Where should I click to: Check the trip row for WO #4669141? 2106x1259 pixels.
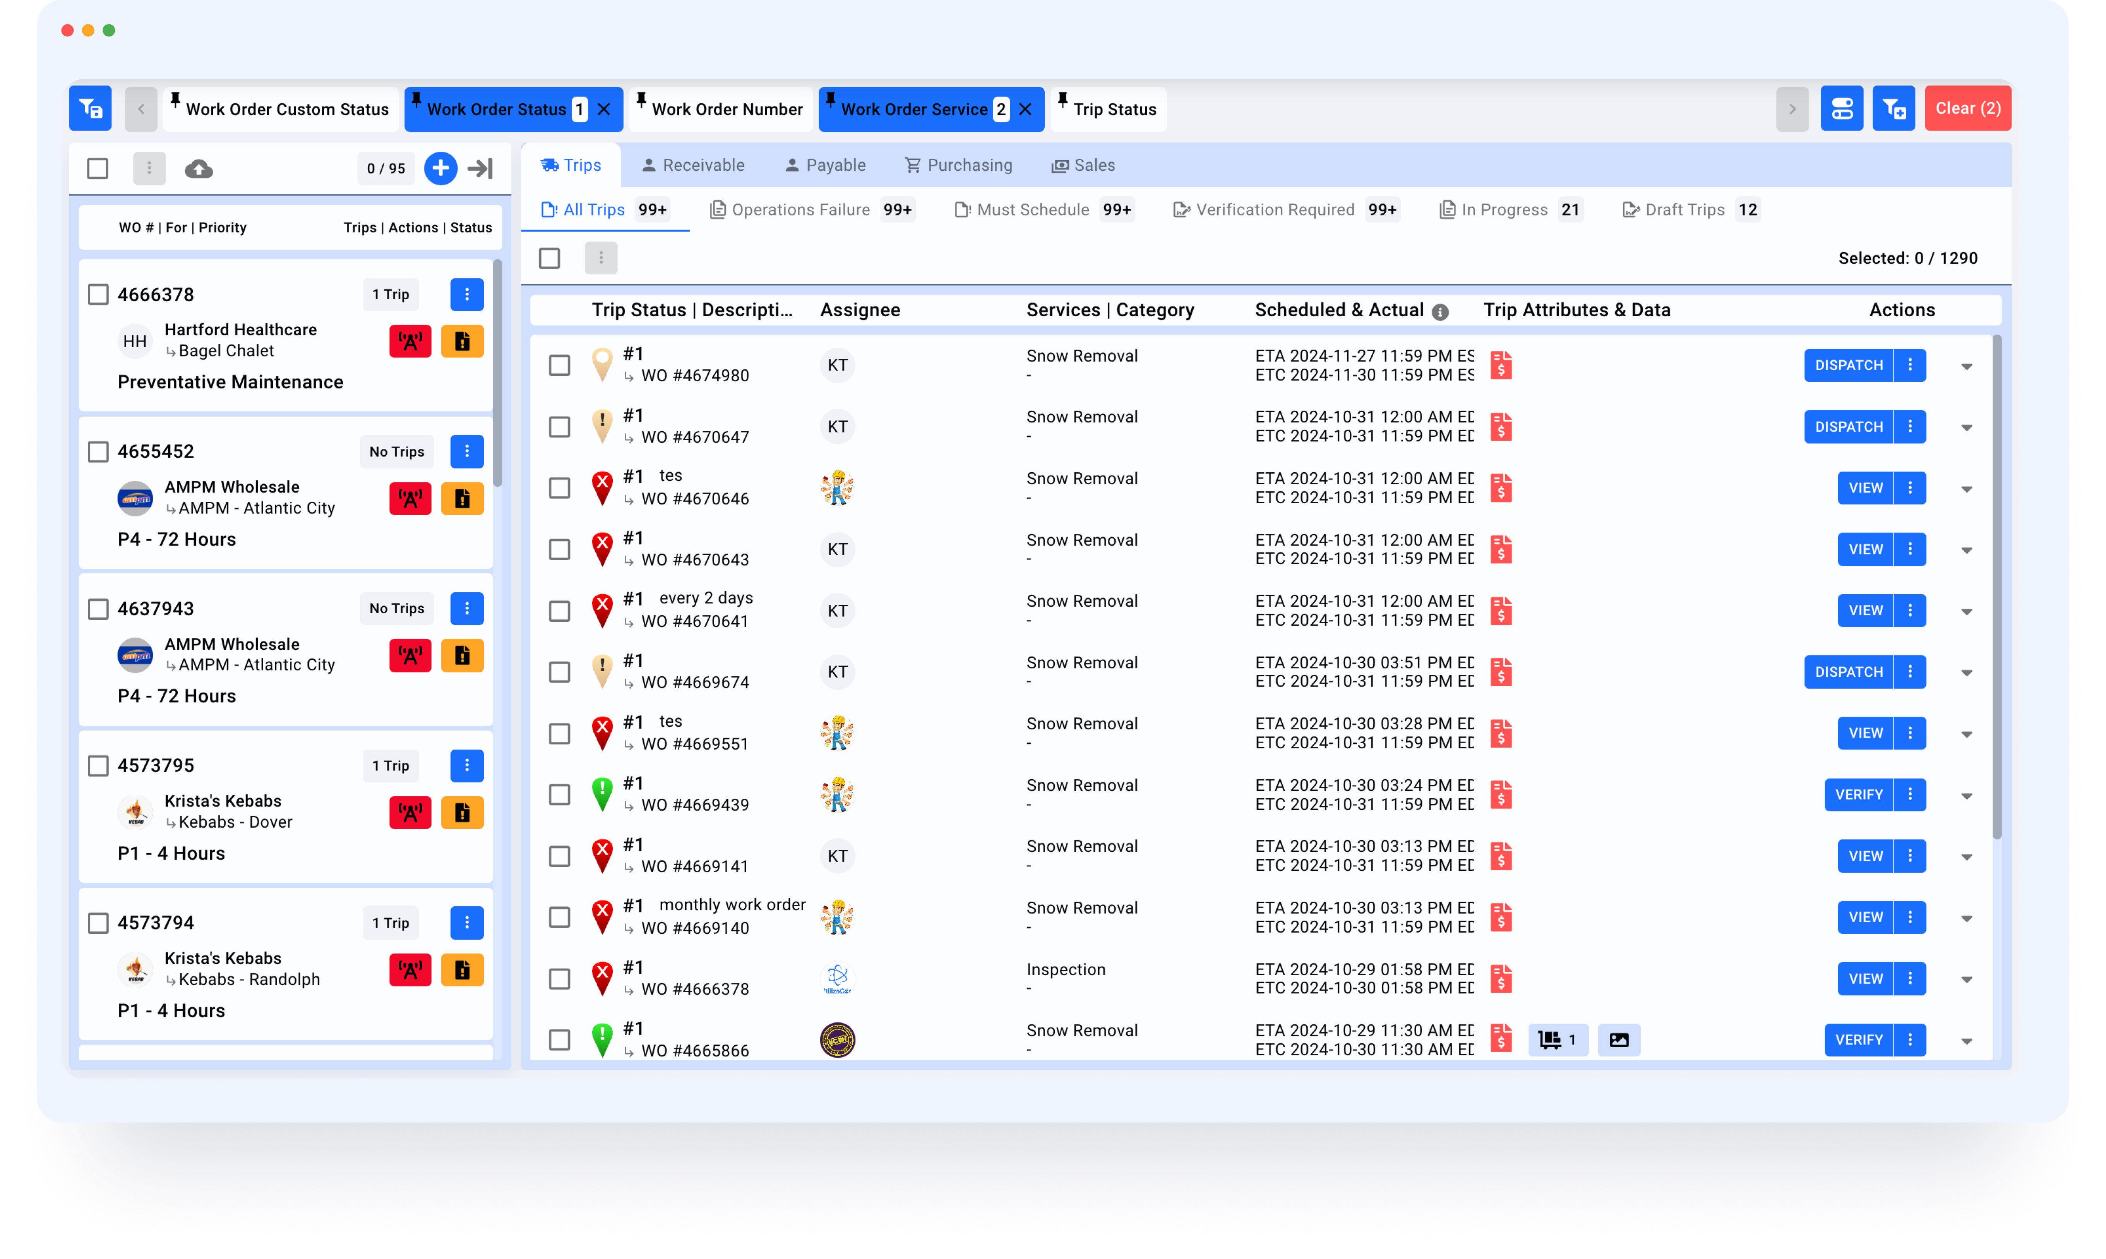(x=559, y=856)
